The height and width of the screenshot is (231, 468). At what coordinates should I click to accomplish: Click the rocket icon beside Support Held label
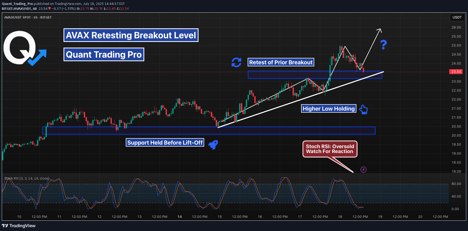[213, 145]
